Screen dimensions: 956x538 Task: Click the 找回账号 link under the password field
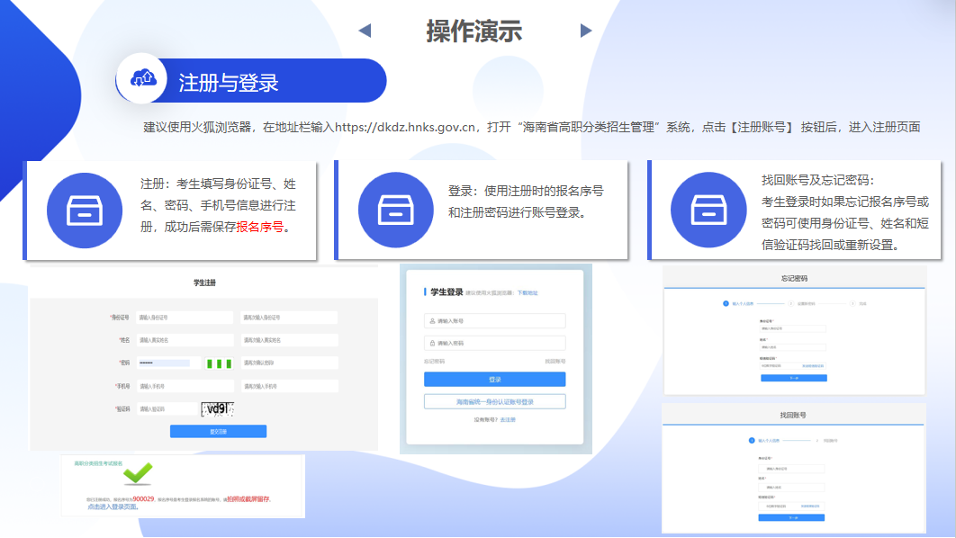(555, 362)
